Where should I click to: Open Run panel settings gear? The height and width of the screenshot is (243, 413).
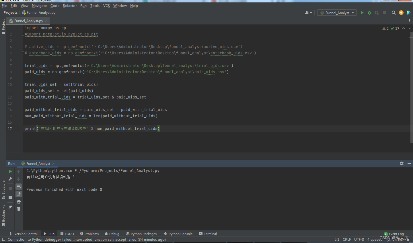pos(402,163)
